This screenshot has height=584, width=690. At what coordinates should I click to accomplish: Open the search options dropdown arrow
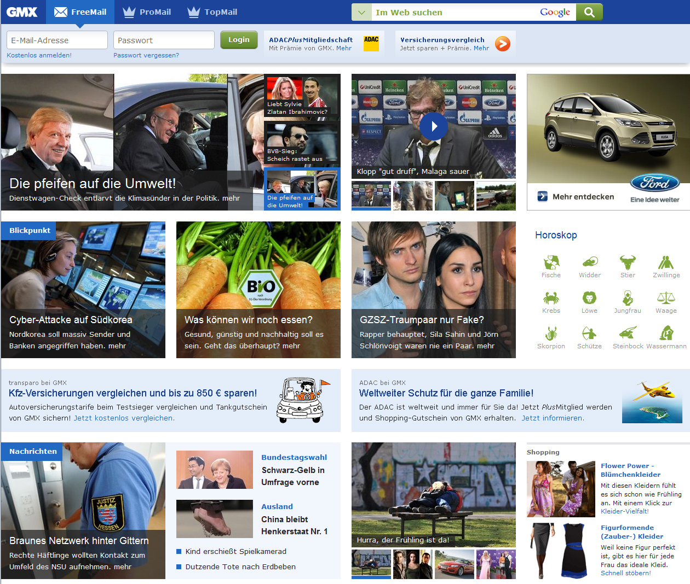click(x=361, y=11)
